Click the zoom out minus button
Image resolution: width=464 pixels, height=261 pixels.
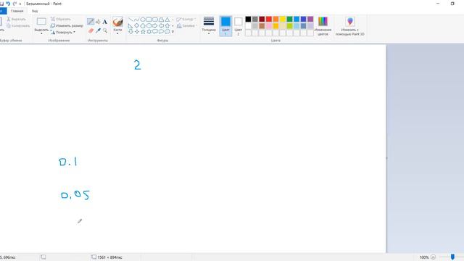pyautogui.click(x=434, y=257)
